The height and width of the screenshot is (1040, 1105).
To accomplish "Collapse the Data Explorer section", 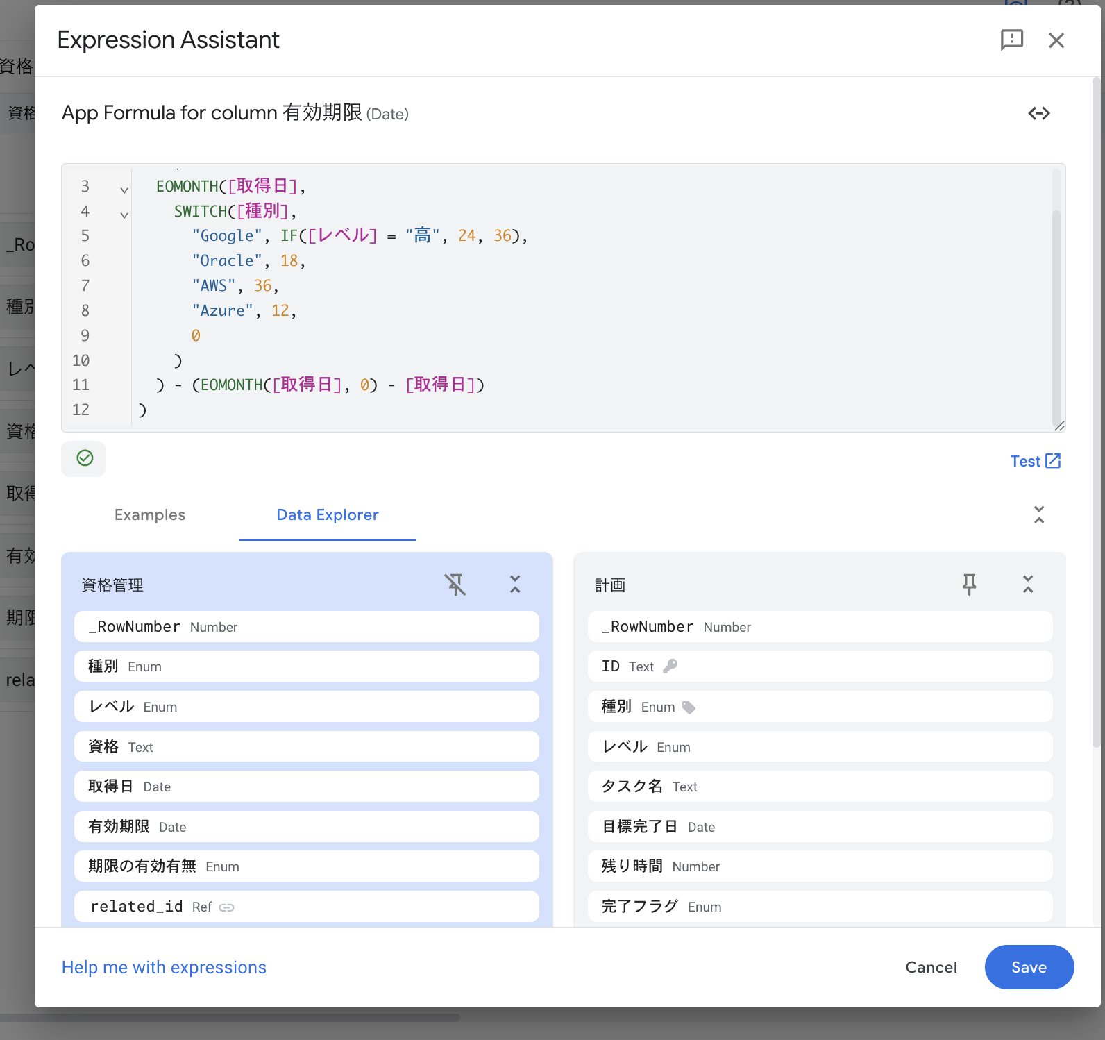I will coord(1038,514).
